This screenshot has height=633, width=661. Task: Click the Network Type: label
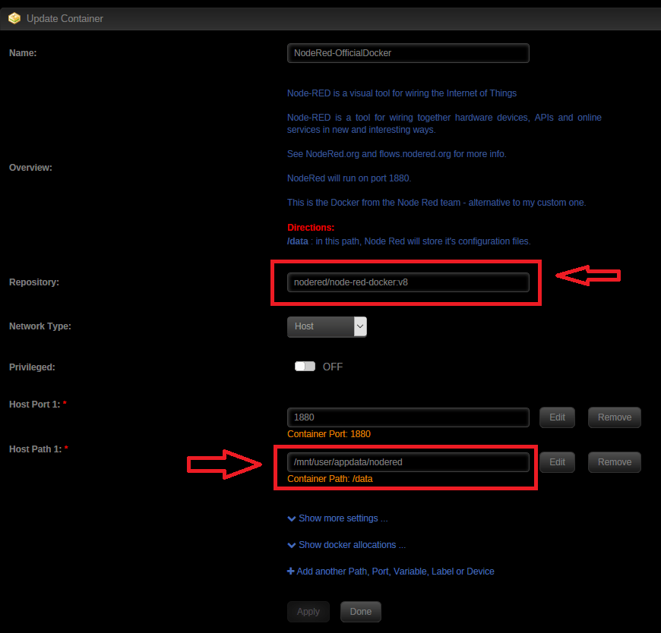(40, 326)
